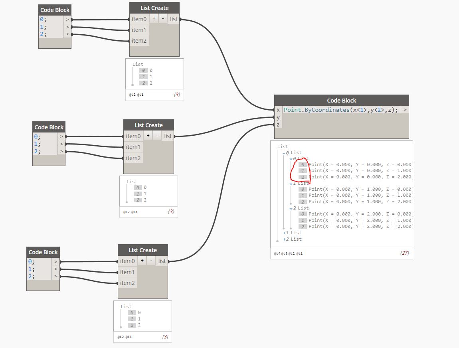Toggle @L2 in the preview of the List Create feeding y
Screen dimensions: 459x348
[x=127, y=212]
